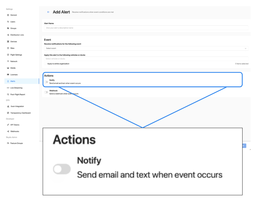This screenshot has width=253, height=200.
Task: Expand the event dropdown chevron
Action: [246, 48]
